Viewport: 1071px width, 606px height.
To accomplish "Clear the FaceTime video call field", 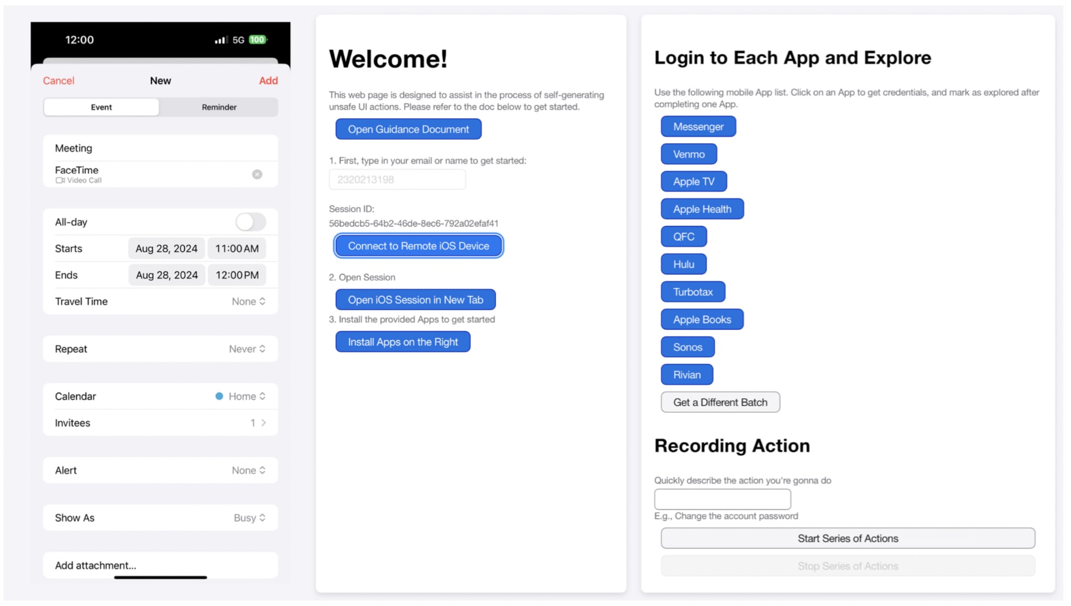I will [x=257, y=174].
